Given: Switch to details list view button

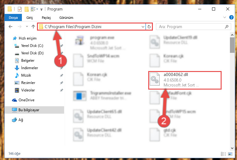Looking at the screenshot, I should [x=223, y=154].
